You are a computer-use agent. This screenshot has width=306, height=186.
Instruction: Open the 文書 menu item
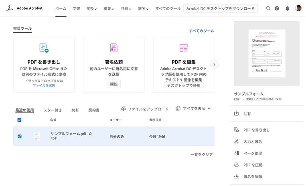(76, 8)
